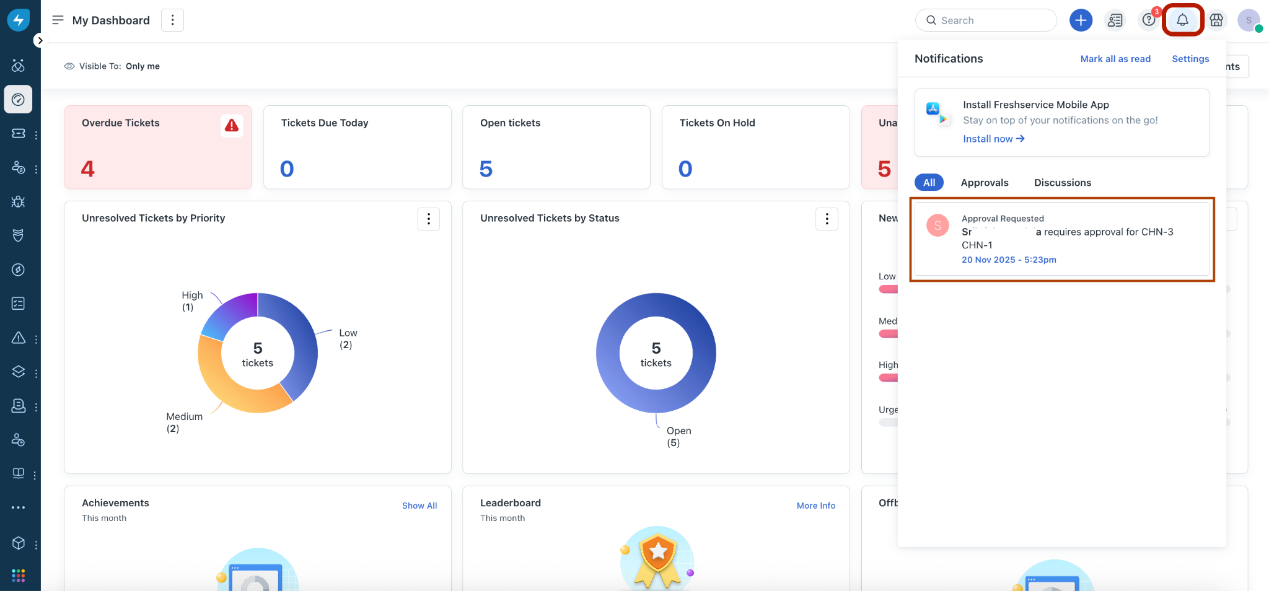Open the person-with-list icon in sidebar
The width and height of the screenshot is (1269, 591).
pos(18,167)
